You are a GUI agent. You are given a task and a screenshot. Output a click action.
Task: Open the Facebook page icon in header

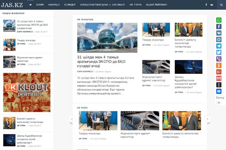206,5
